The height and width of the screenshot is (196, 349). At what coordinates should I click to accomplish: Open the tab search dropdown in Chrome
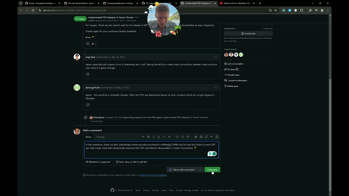[21, 3]
